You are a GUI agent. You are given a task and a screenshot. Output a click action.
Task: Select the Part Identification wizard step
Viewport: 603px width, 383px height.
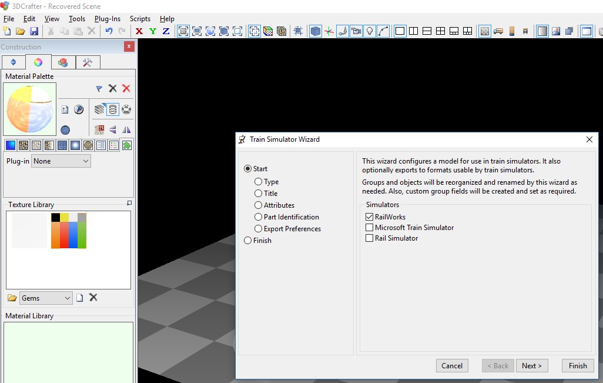click(258, 217)
